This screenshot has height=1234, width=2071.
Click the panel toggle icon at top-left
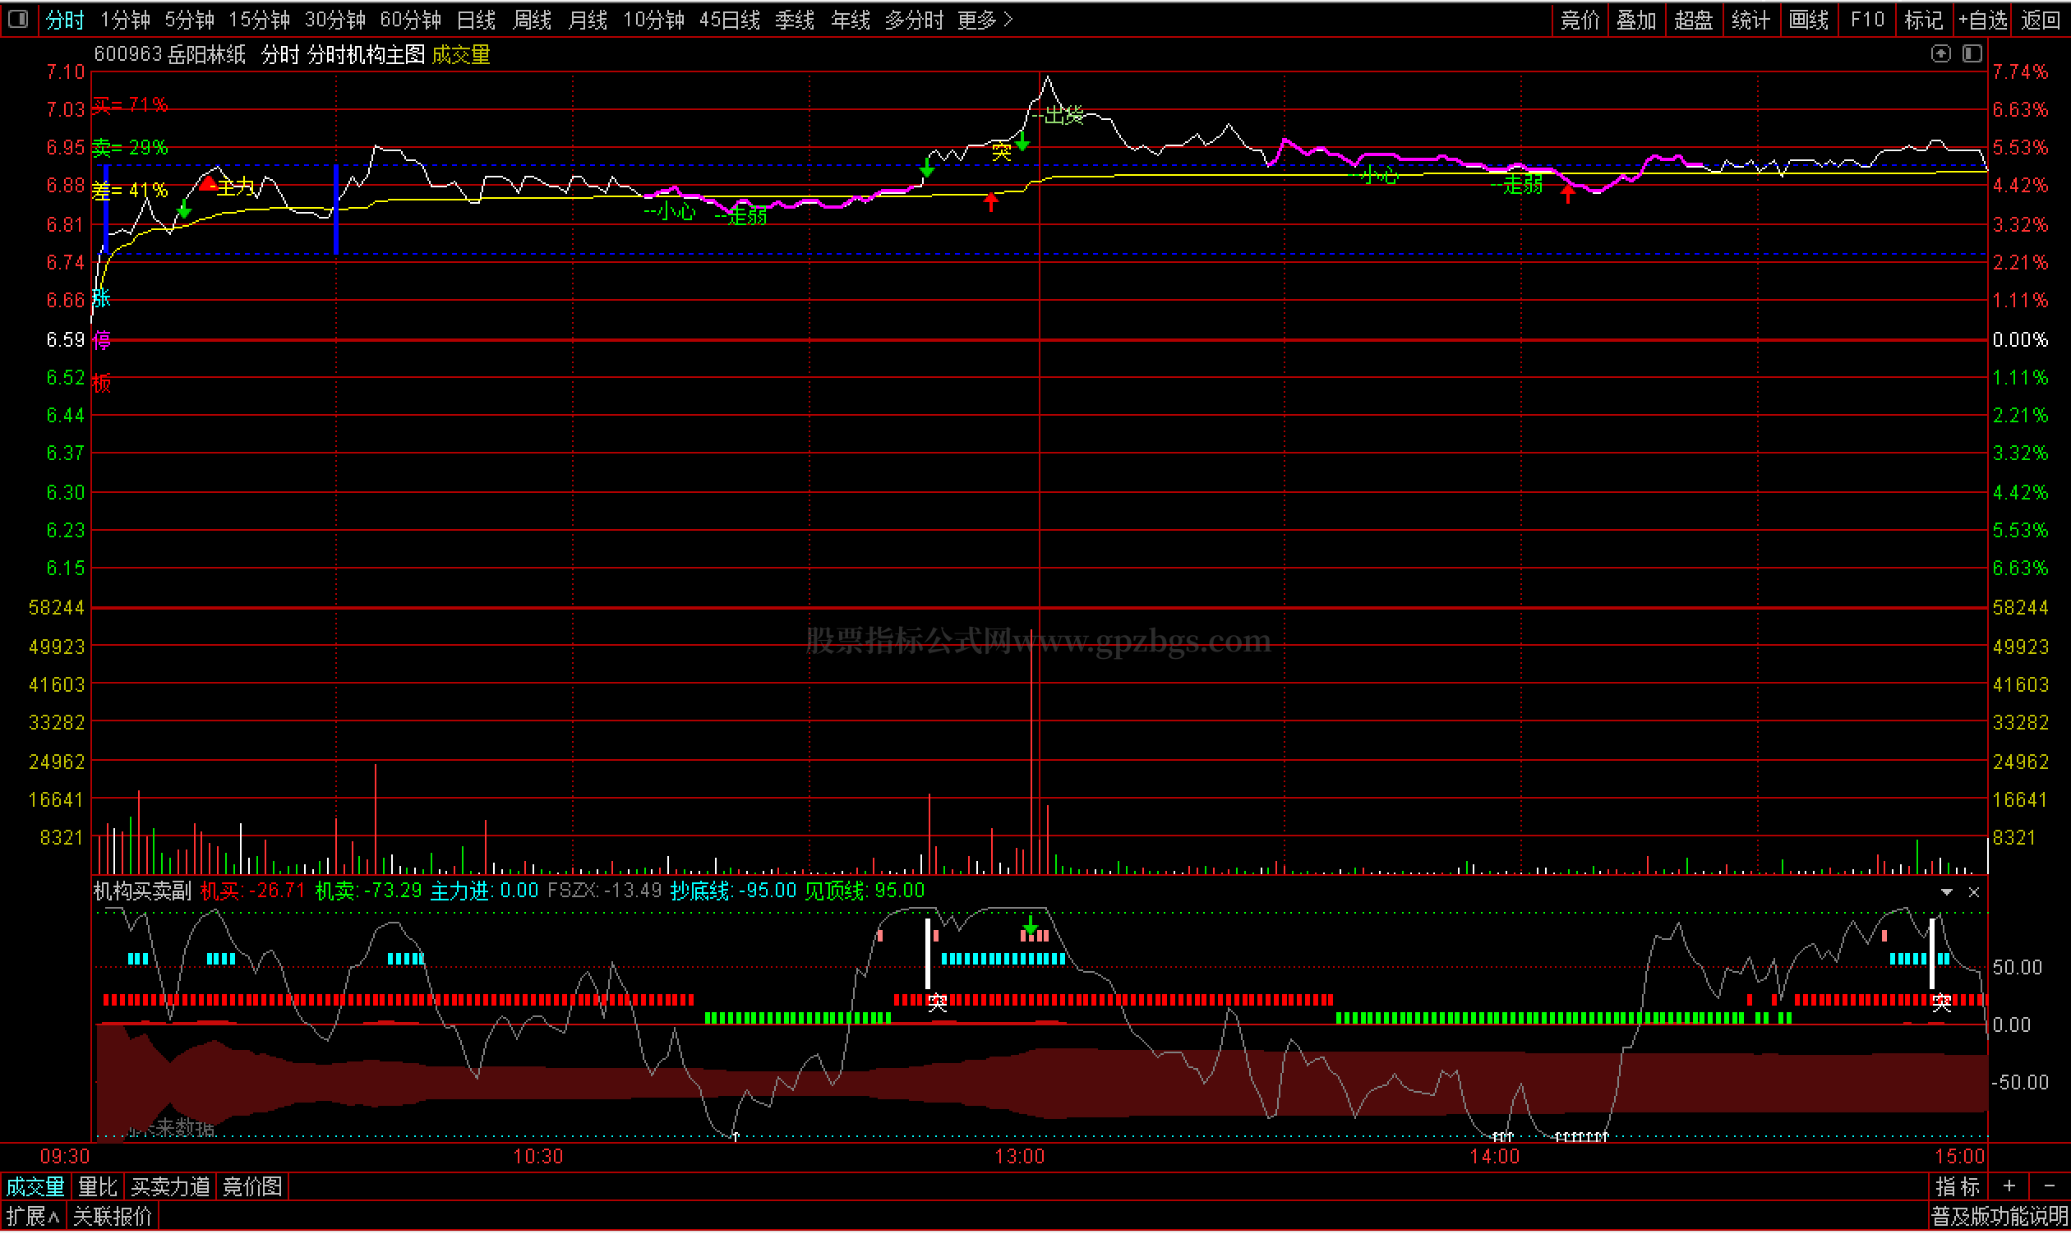(17, 18)
